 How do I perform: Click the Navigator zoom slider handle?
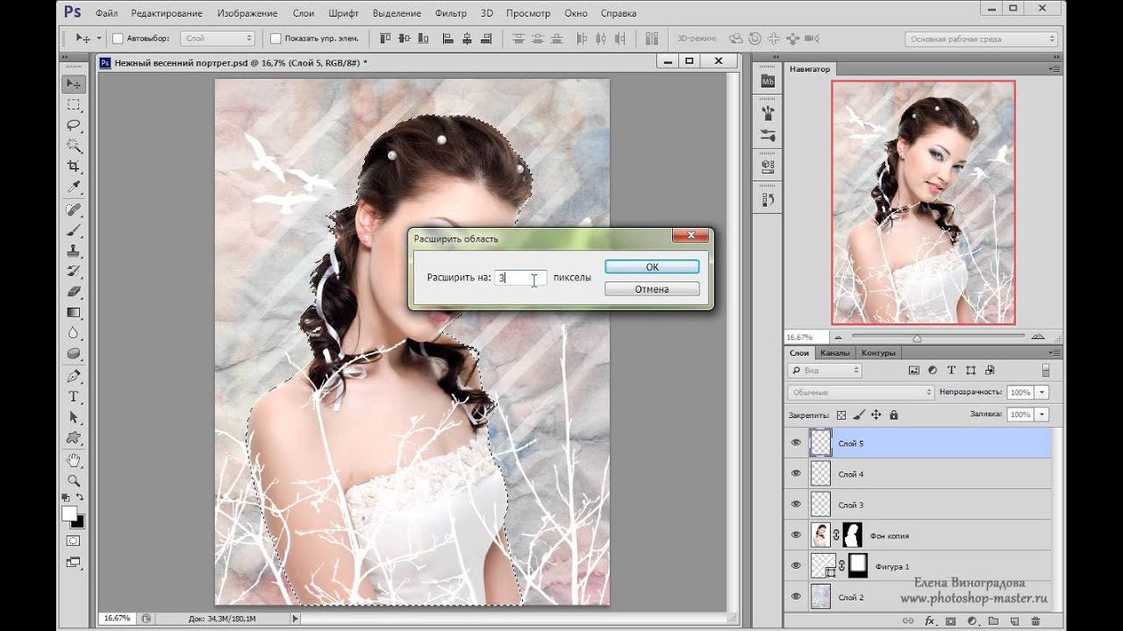point(917,338)
